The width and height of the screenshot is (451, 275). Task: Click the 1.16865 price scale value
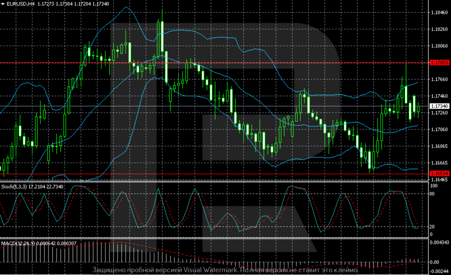(439, 146)
